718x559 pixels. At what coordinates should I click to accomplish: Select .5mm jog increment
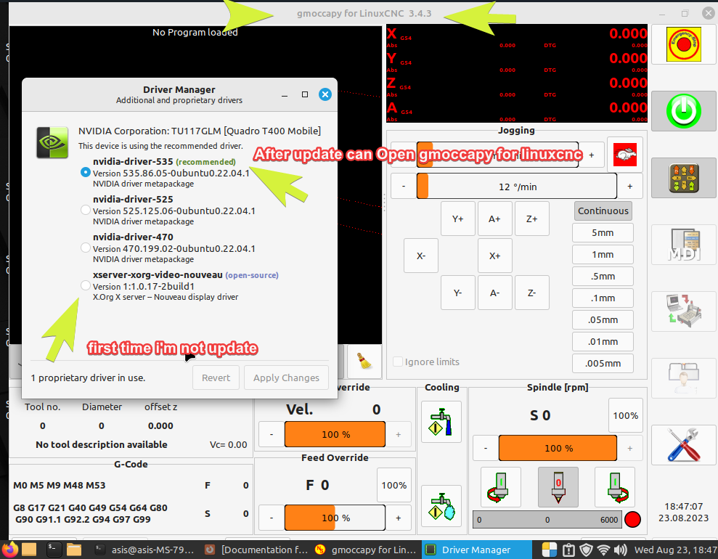(x=603, y=276)
